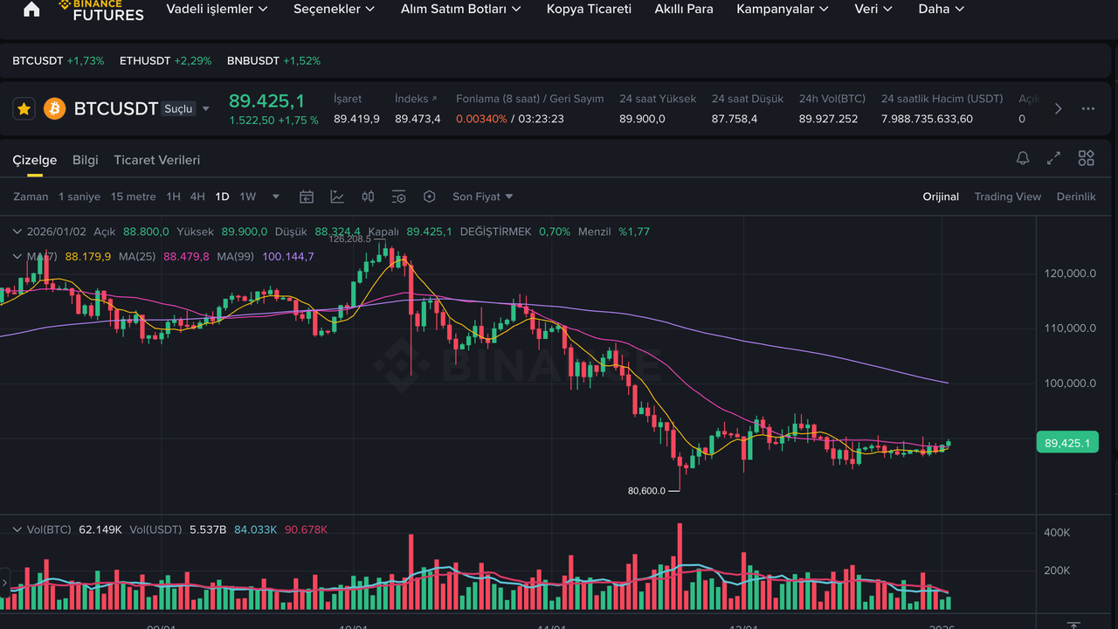
Task: Expand the chart to fullscreen
Action: click(x=1053, y=158)
